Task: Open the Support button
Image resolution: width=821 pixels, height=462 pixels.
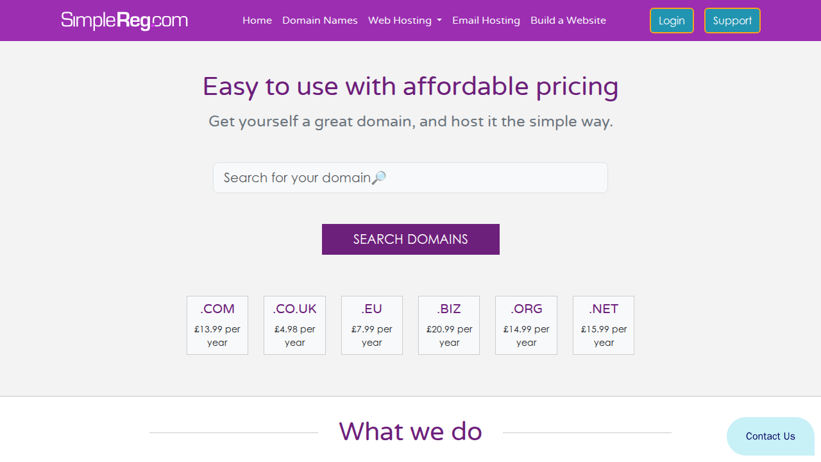Action: click(732, 21)
